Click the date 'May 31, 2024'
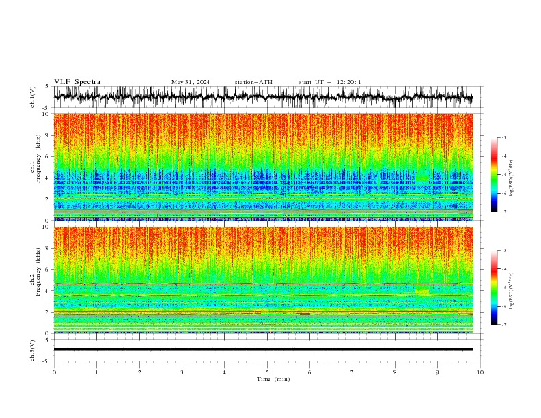 tap(191, 82)
